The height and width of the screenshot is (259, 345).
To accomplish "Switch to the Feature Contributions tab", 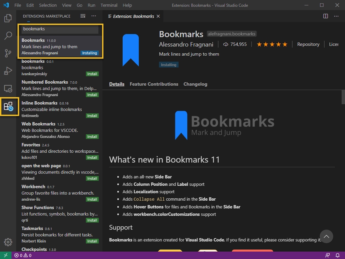I will pos(154,84).
